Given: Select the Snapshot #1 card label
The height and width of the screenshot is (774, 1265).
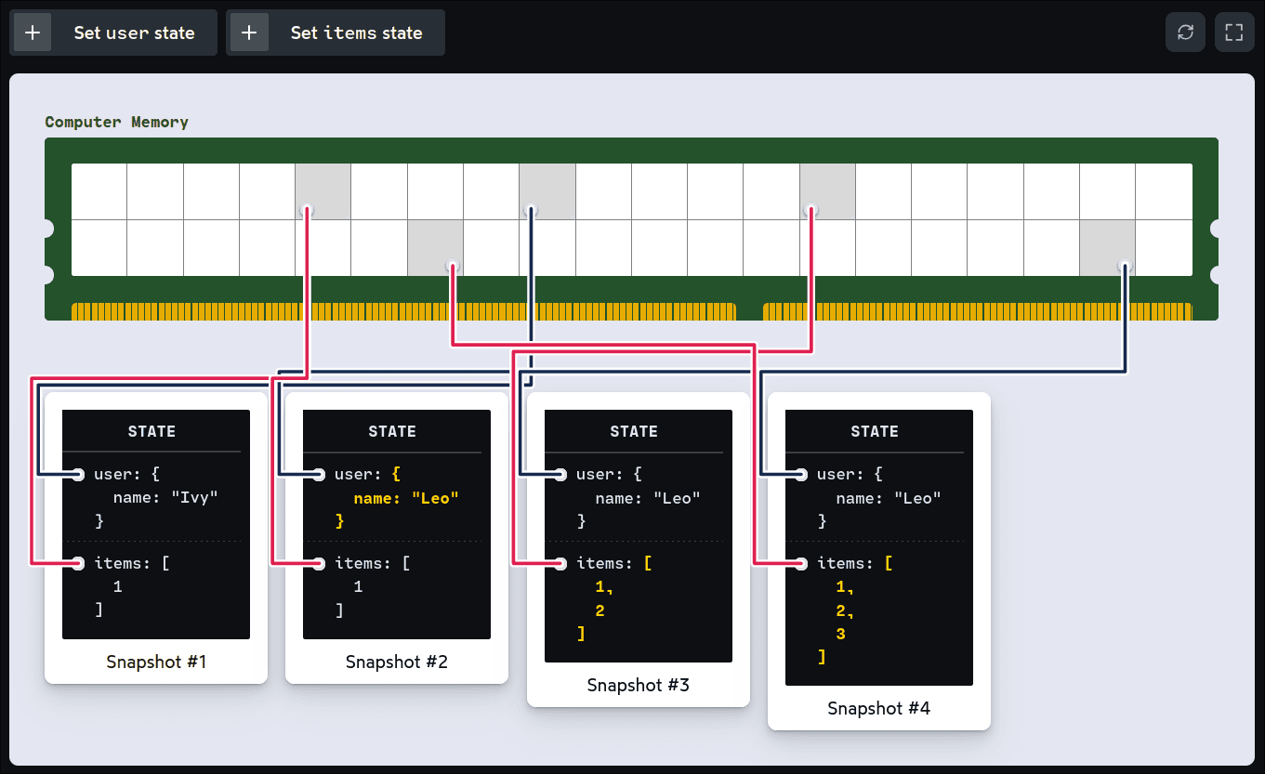Looking at the screenshot, I should pyautogui.click(x=156, y=662).
